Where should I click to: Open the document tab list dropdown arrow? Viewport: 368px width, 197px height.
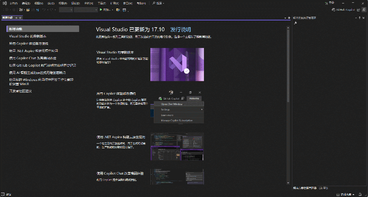(x=285, y=18)
